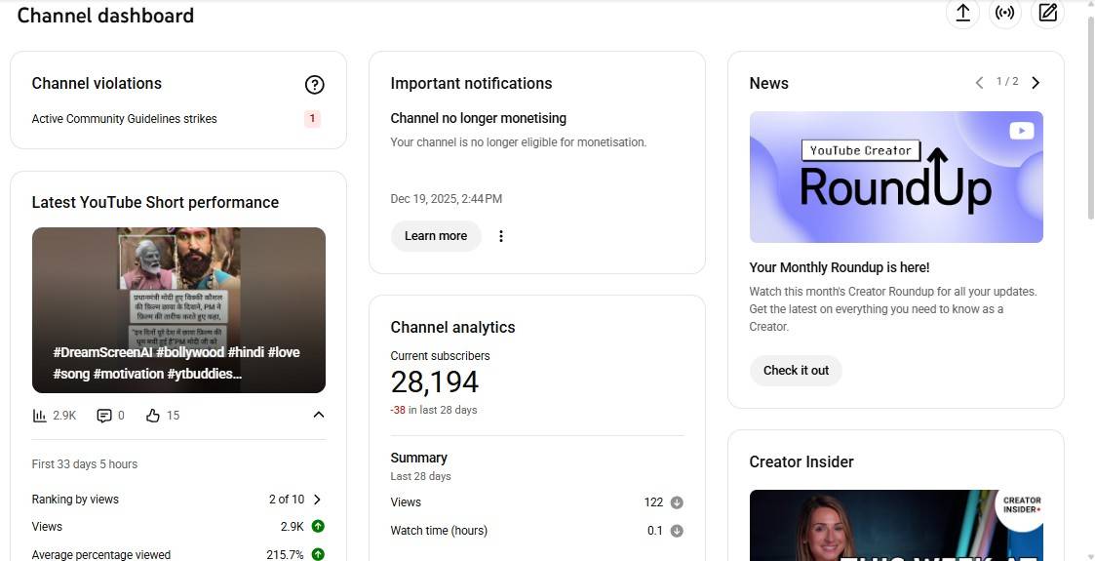Click the Check it out button

[x=796, y=371]
